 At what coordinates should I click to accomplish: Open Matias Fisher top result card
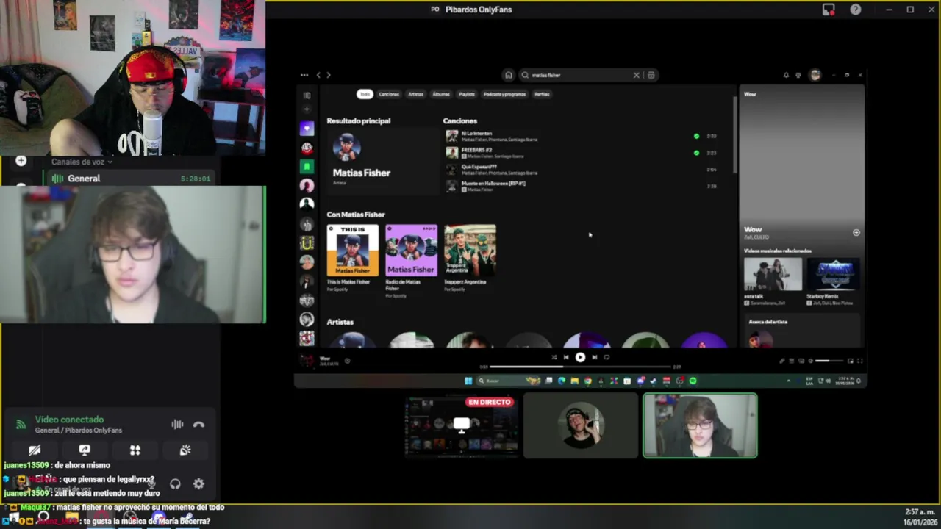click(x=382, y=161)
